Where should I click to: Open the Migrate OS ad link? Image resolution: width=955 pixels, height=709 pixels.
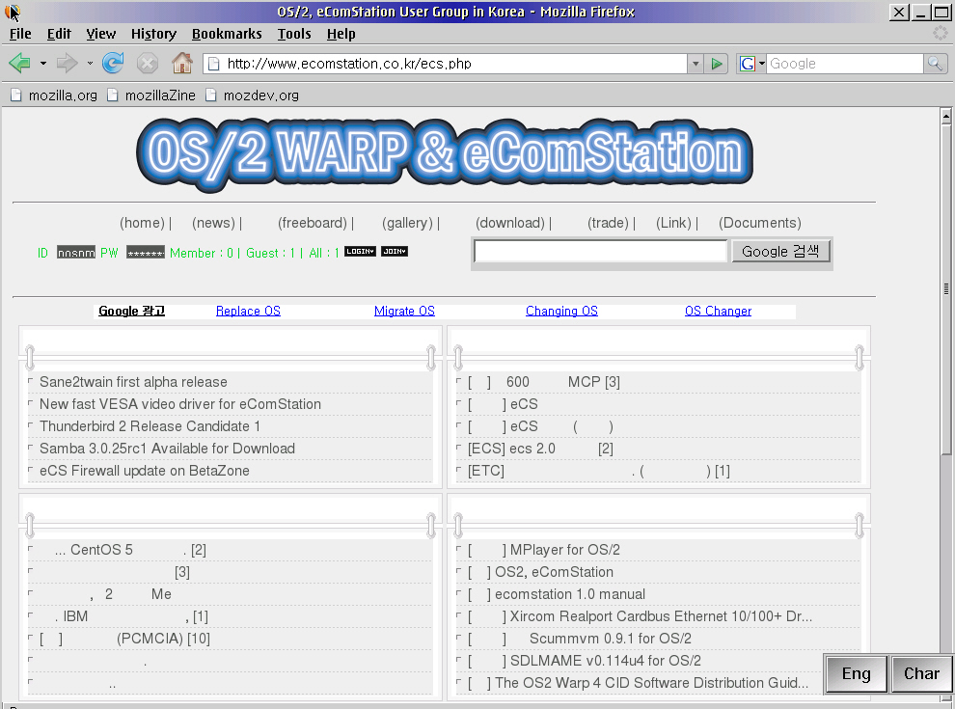[404, 312]
